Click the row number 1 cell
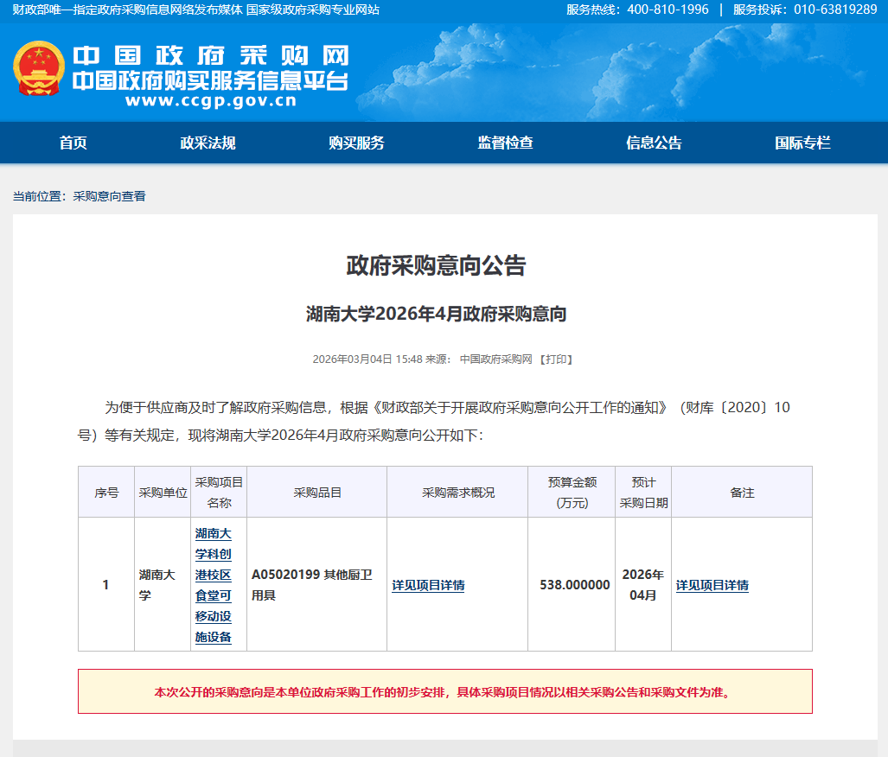 tap(106, 584)
